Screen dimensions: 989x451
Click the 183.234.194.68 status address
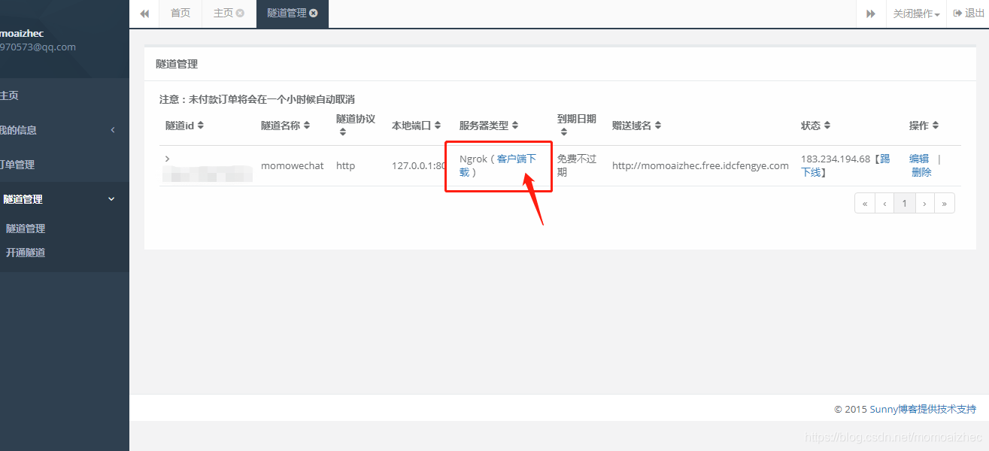836,159
